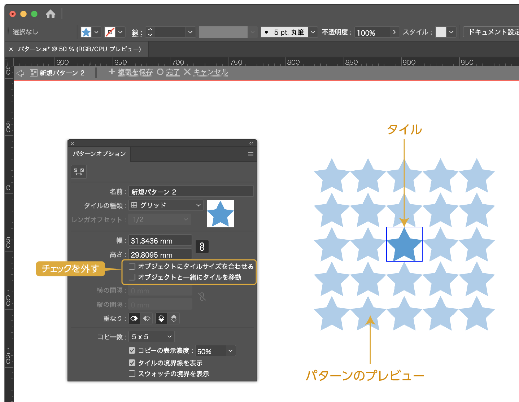Click キャンセル to cancel pattern editing
The image size is (519, 402).
tap(210, 73)
